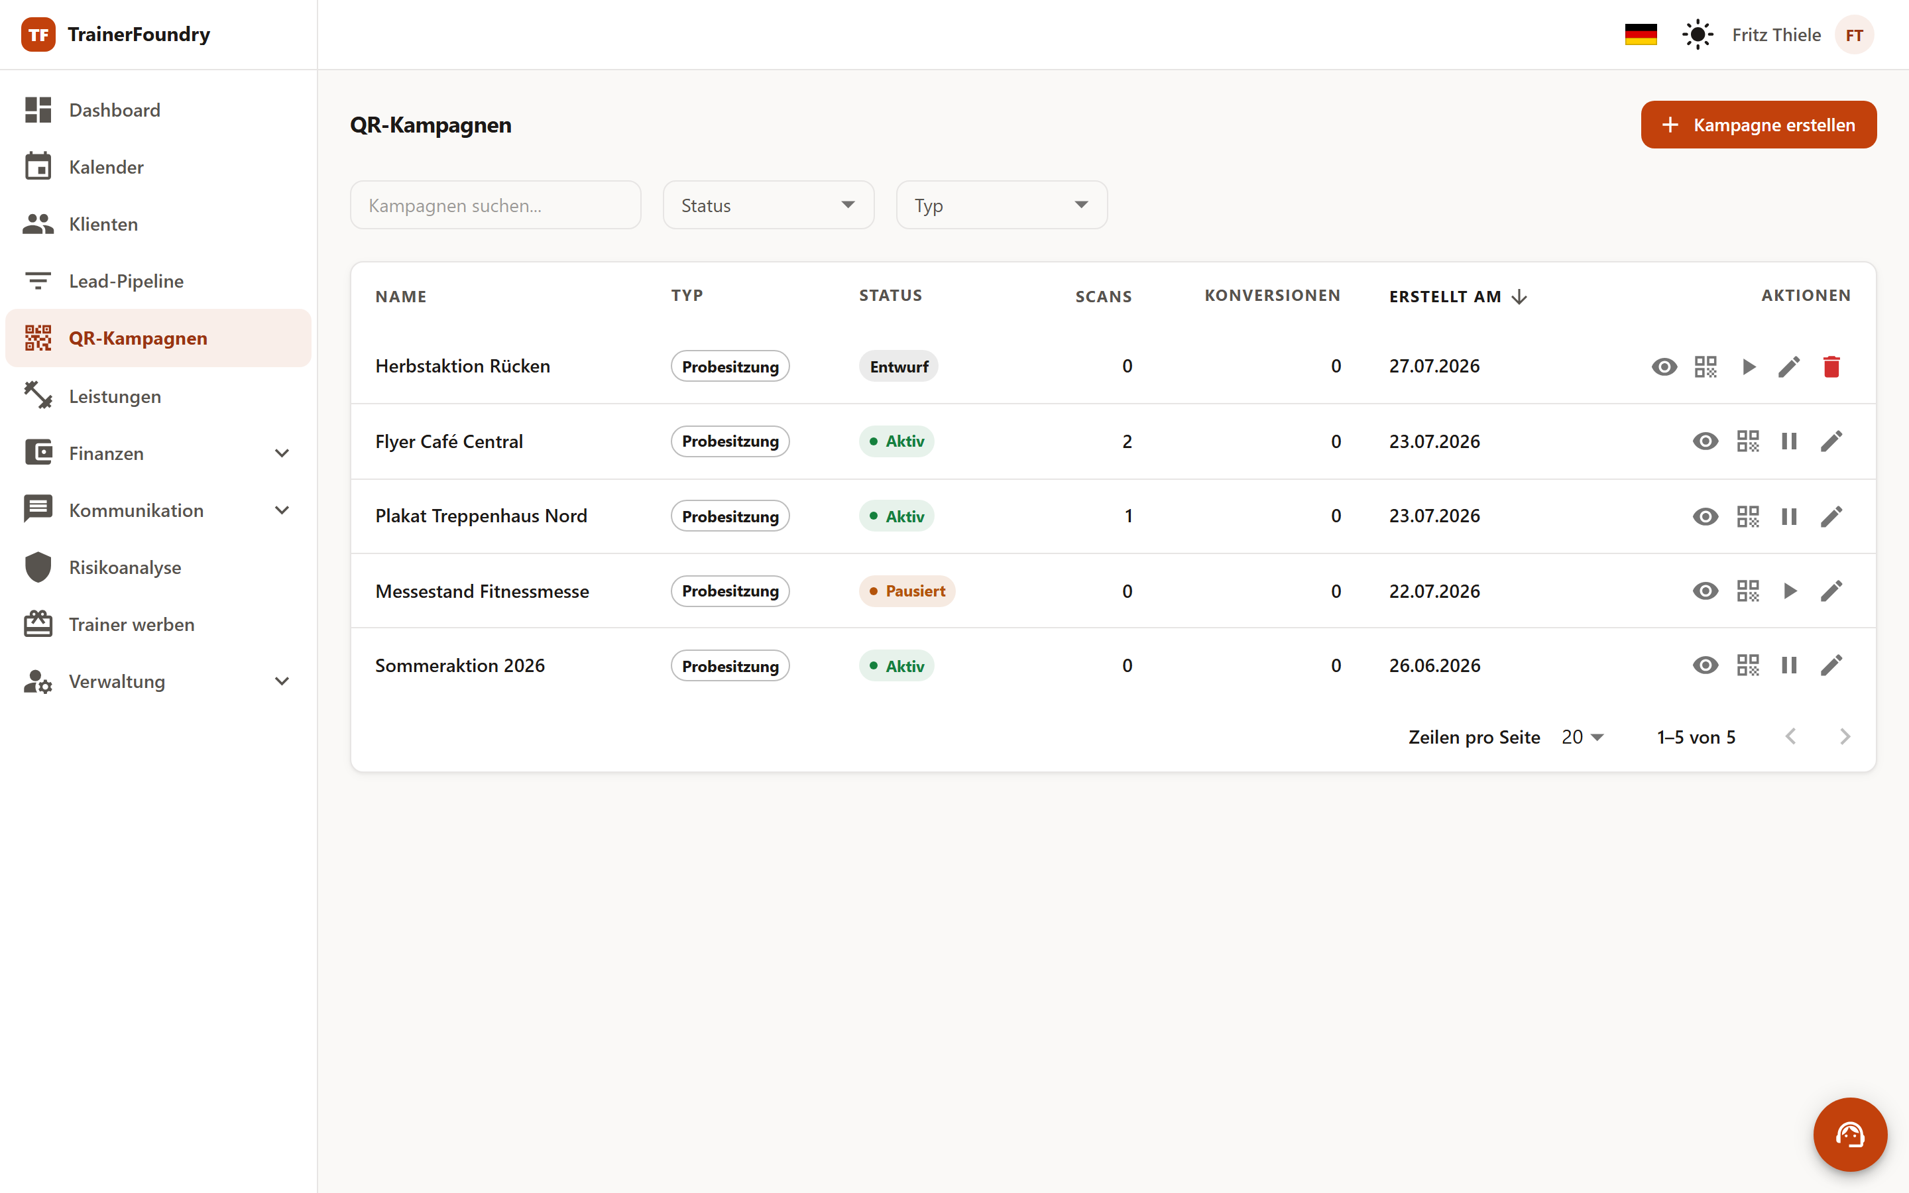The height and width of the screenshot is (1193, 1909).
Task: Edit the Sommeraktion 2026 campaign
Action: [x=1831, y=665]
